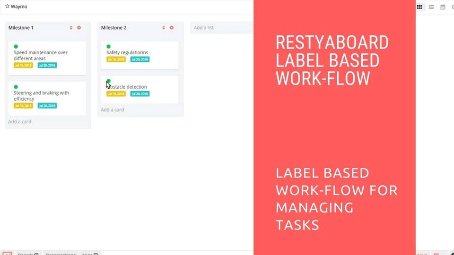Open Milestone 2 list settings gear
The width and height of the screenshot is (454, 255).
point(172,28)
